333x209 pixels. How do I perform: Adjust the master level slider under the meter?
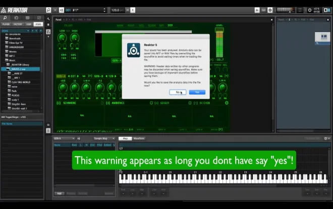(290, 12)
